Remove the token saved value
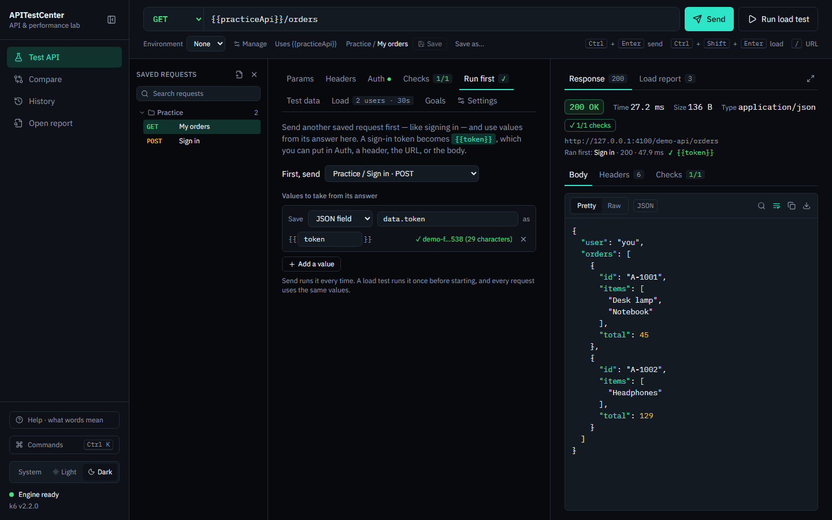The image size is (832, 520). (x=523, y=239)
